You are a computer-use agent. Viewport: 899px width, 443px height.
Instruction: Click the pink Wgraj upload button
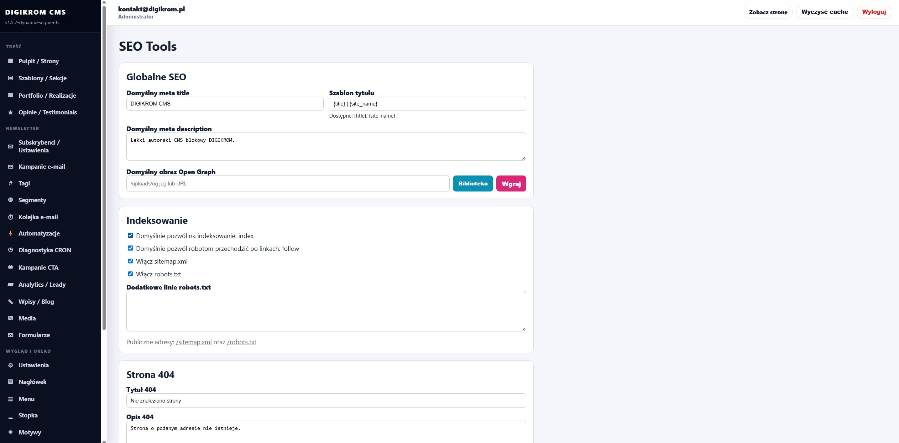click(511, 184)
